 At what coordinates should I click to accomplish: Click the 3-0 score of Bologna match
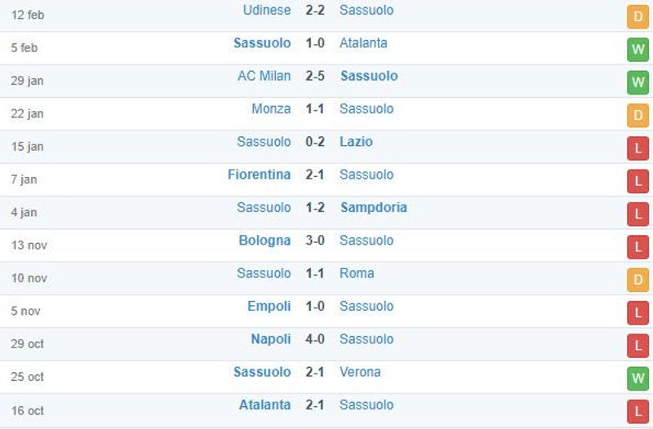[315, 240]
